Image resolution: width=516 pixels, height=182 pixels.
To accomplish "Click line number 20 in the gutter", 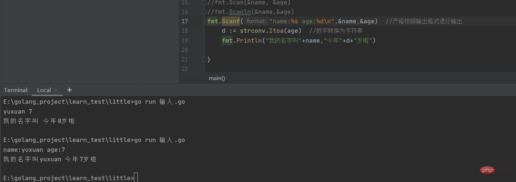I will pyautogui.click(x=184, y=50).
